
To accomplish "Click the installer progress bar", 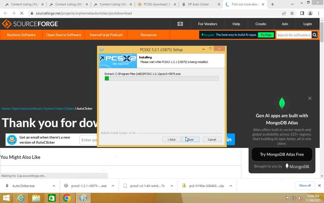I will (x=161, y=79).
